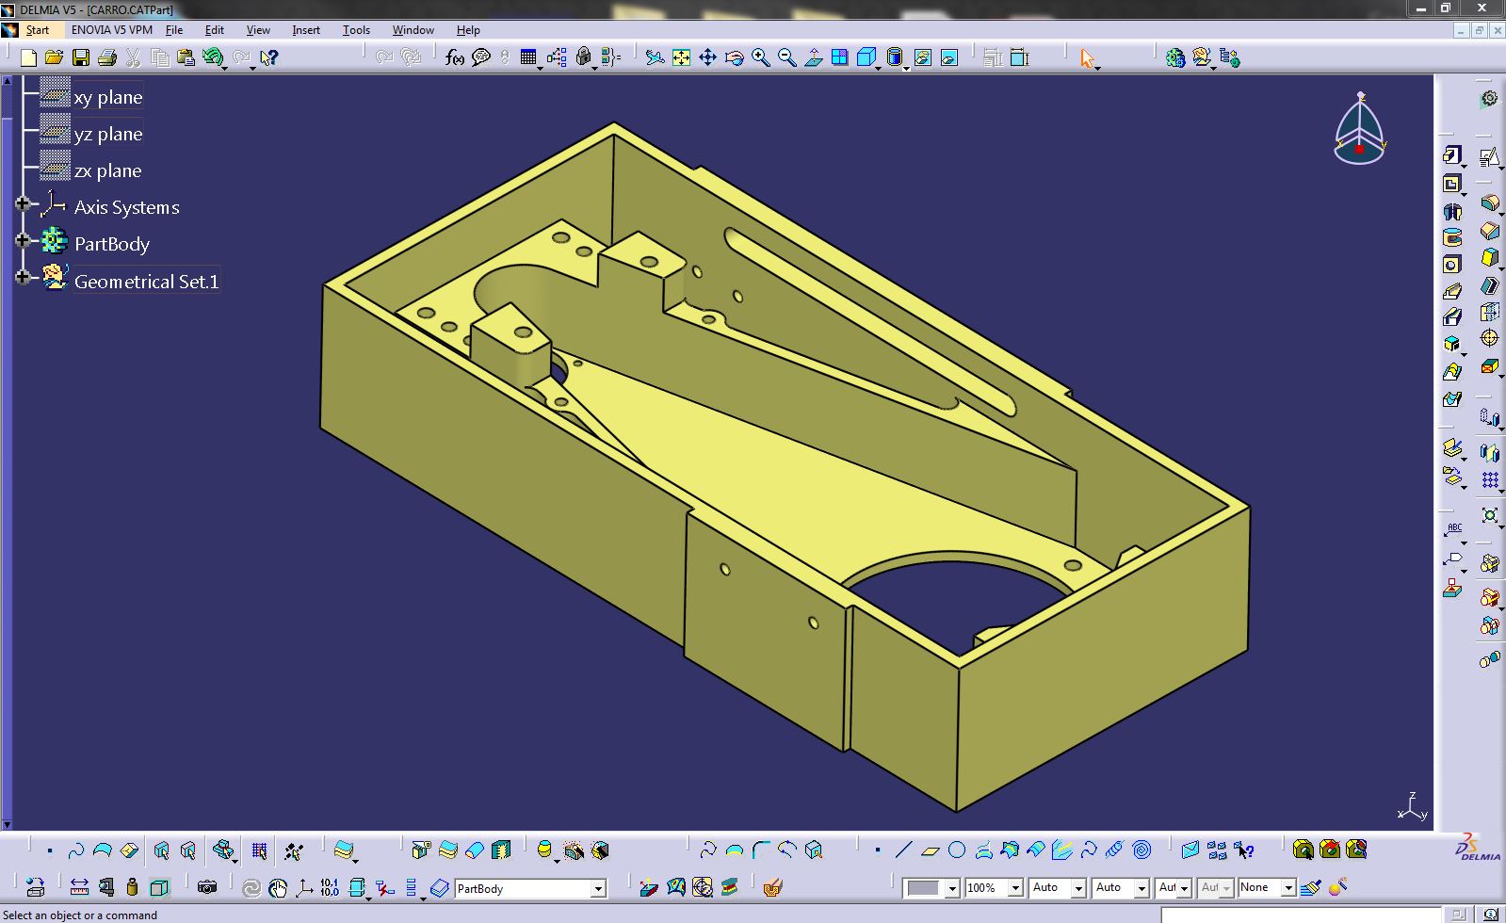Open the Window menu
1506x923 pixels.
(x=413, y=30)
